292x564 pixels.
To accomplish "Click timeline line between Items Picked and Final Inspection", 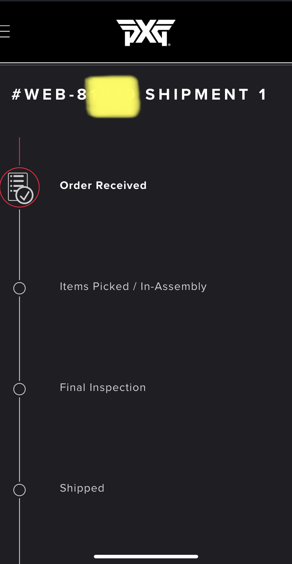I will point(19,339).
